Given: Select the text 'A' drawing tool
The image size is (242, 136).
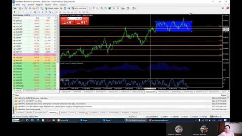Looking at the screenshot, I should click(42, 12).
